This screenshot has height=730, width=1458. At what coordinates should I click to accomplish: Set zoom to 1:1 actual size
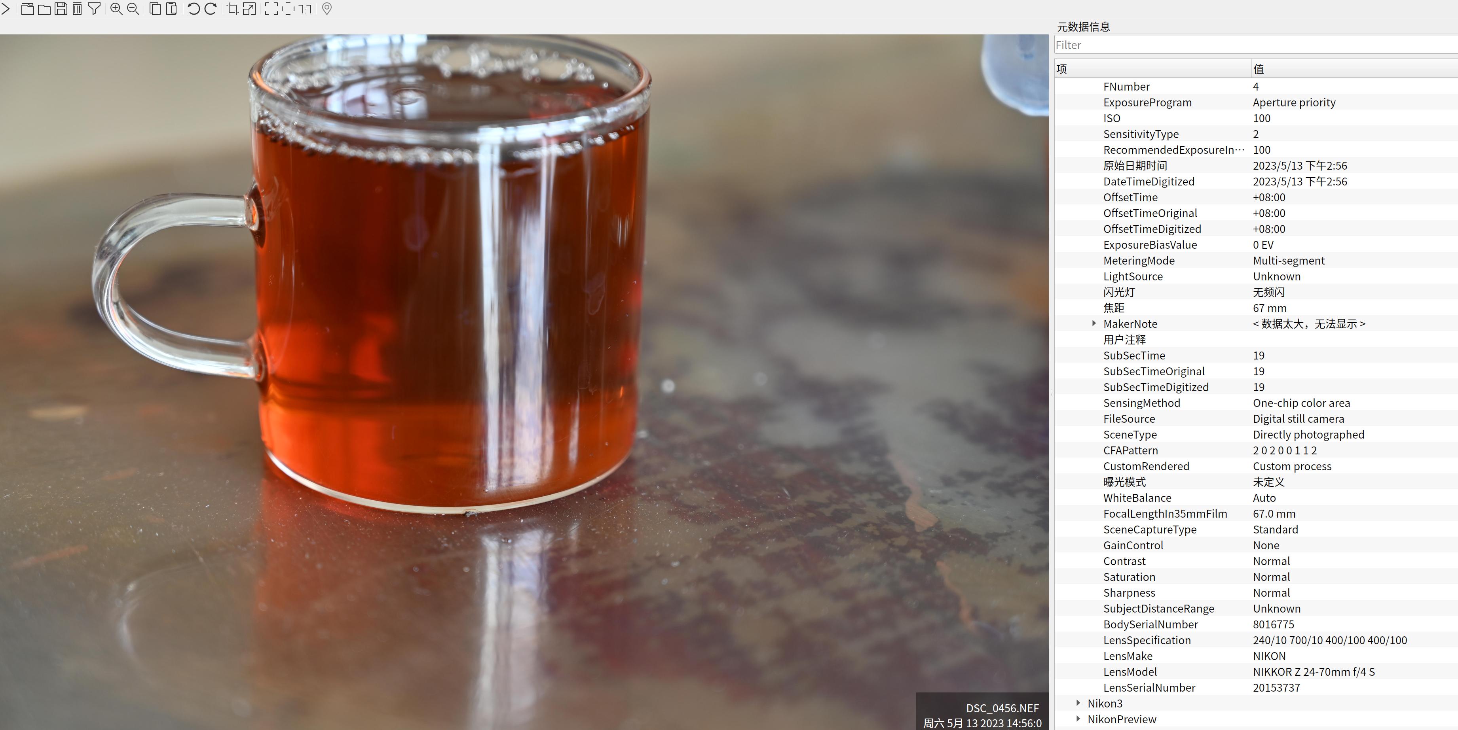(305, 8)
